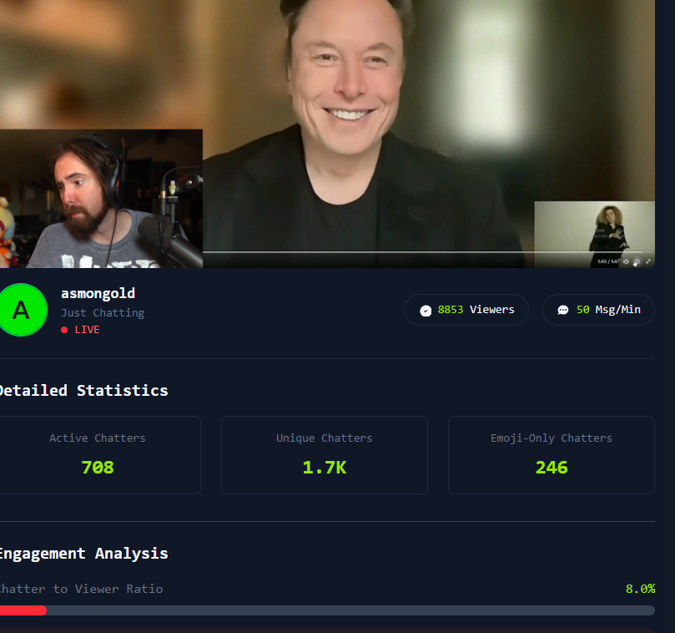This screenshot has height=633, width=675.
Task: Select the Active Chatters card
Action: (x=98, y=455)
